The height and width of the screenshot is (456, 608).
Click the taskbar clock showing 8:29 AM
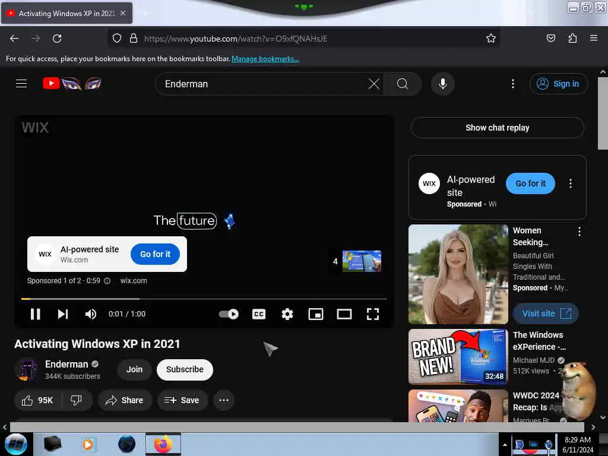tap(578, 445)
